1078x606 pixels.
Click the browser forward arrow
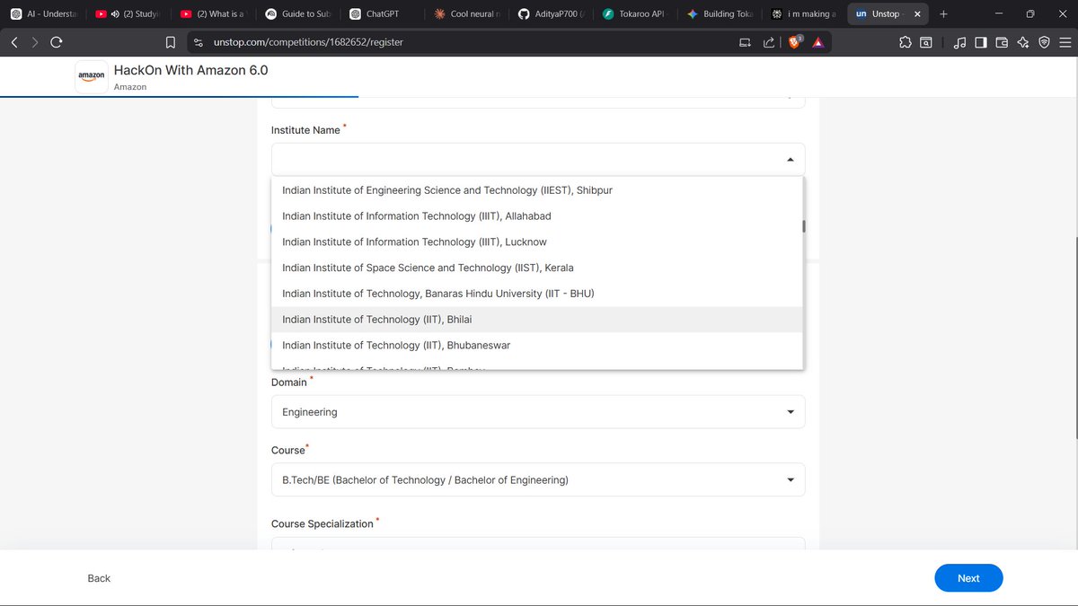point(35,42)
